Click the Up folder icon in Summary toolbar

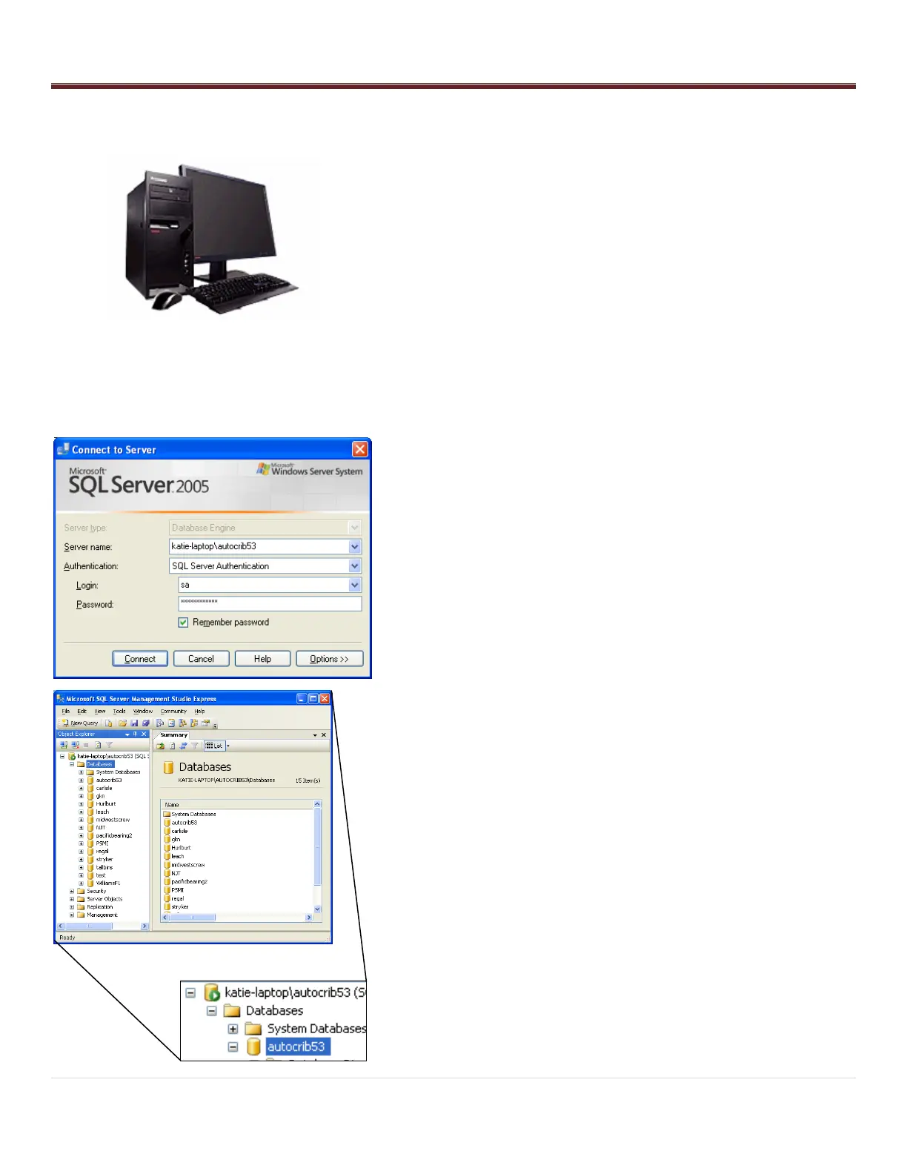160,746
